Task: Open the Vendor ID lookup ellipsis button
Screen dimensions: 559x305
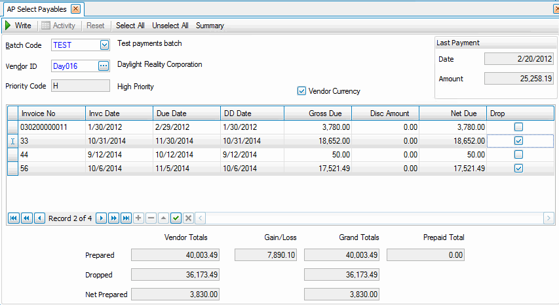Action: [x=104, y=66]
